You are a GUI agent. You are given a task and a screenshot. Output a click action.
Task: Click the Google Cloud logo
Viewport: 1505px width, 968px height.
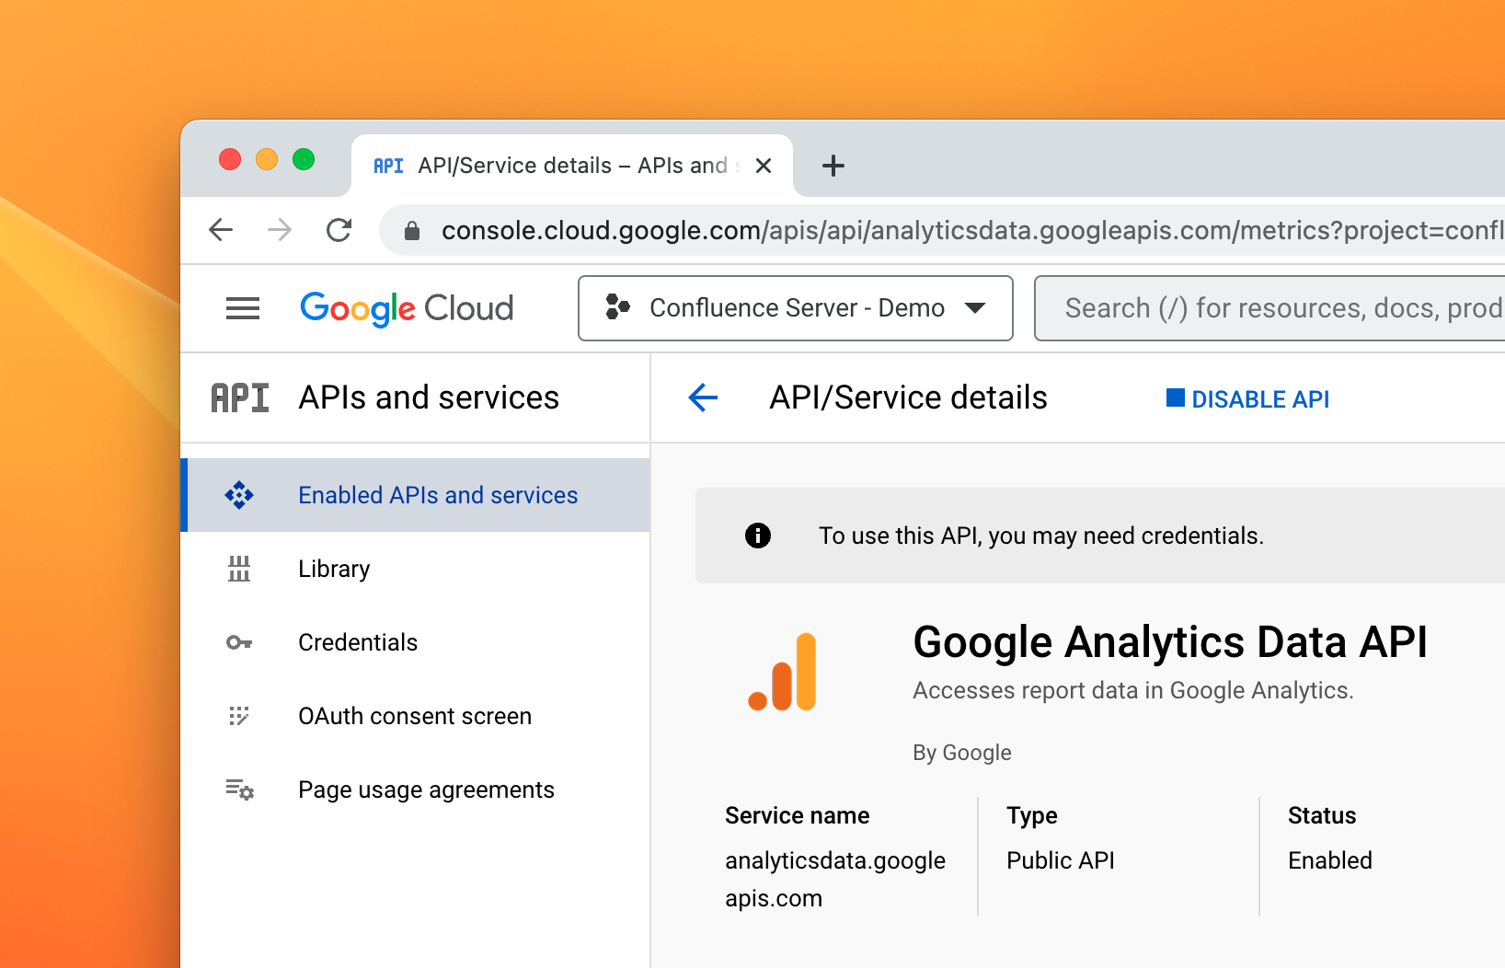point(407,308)
